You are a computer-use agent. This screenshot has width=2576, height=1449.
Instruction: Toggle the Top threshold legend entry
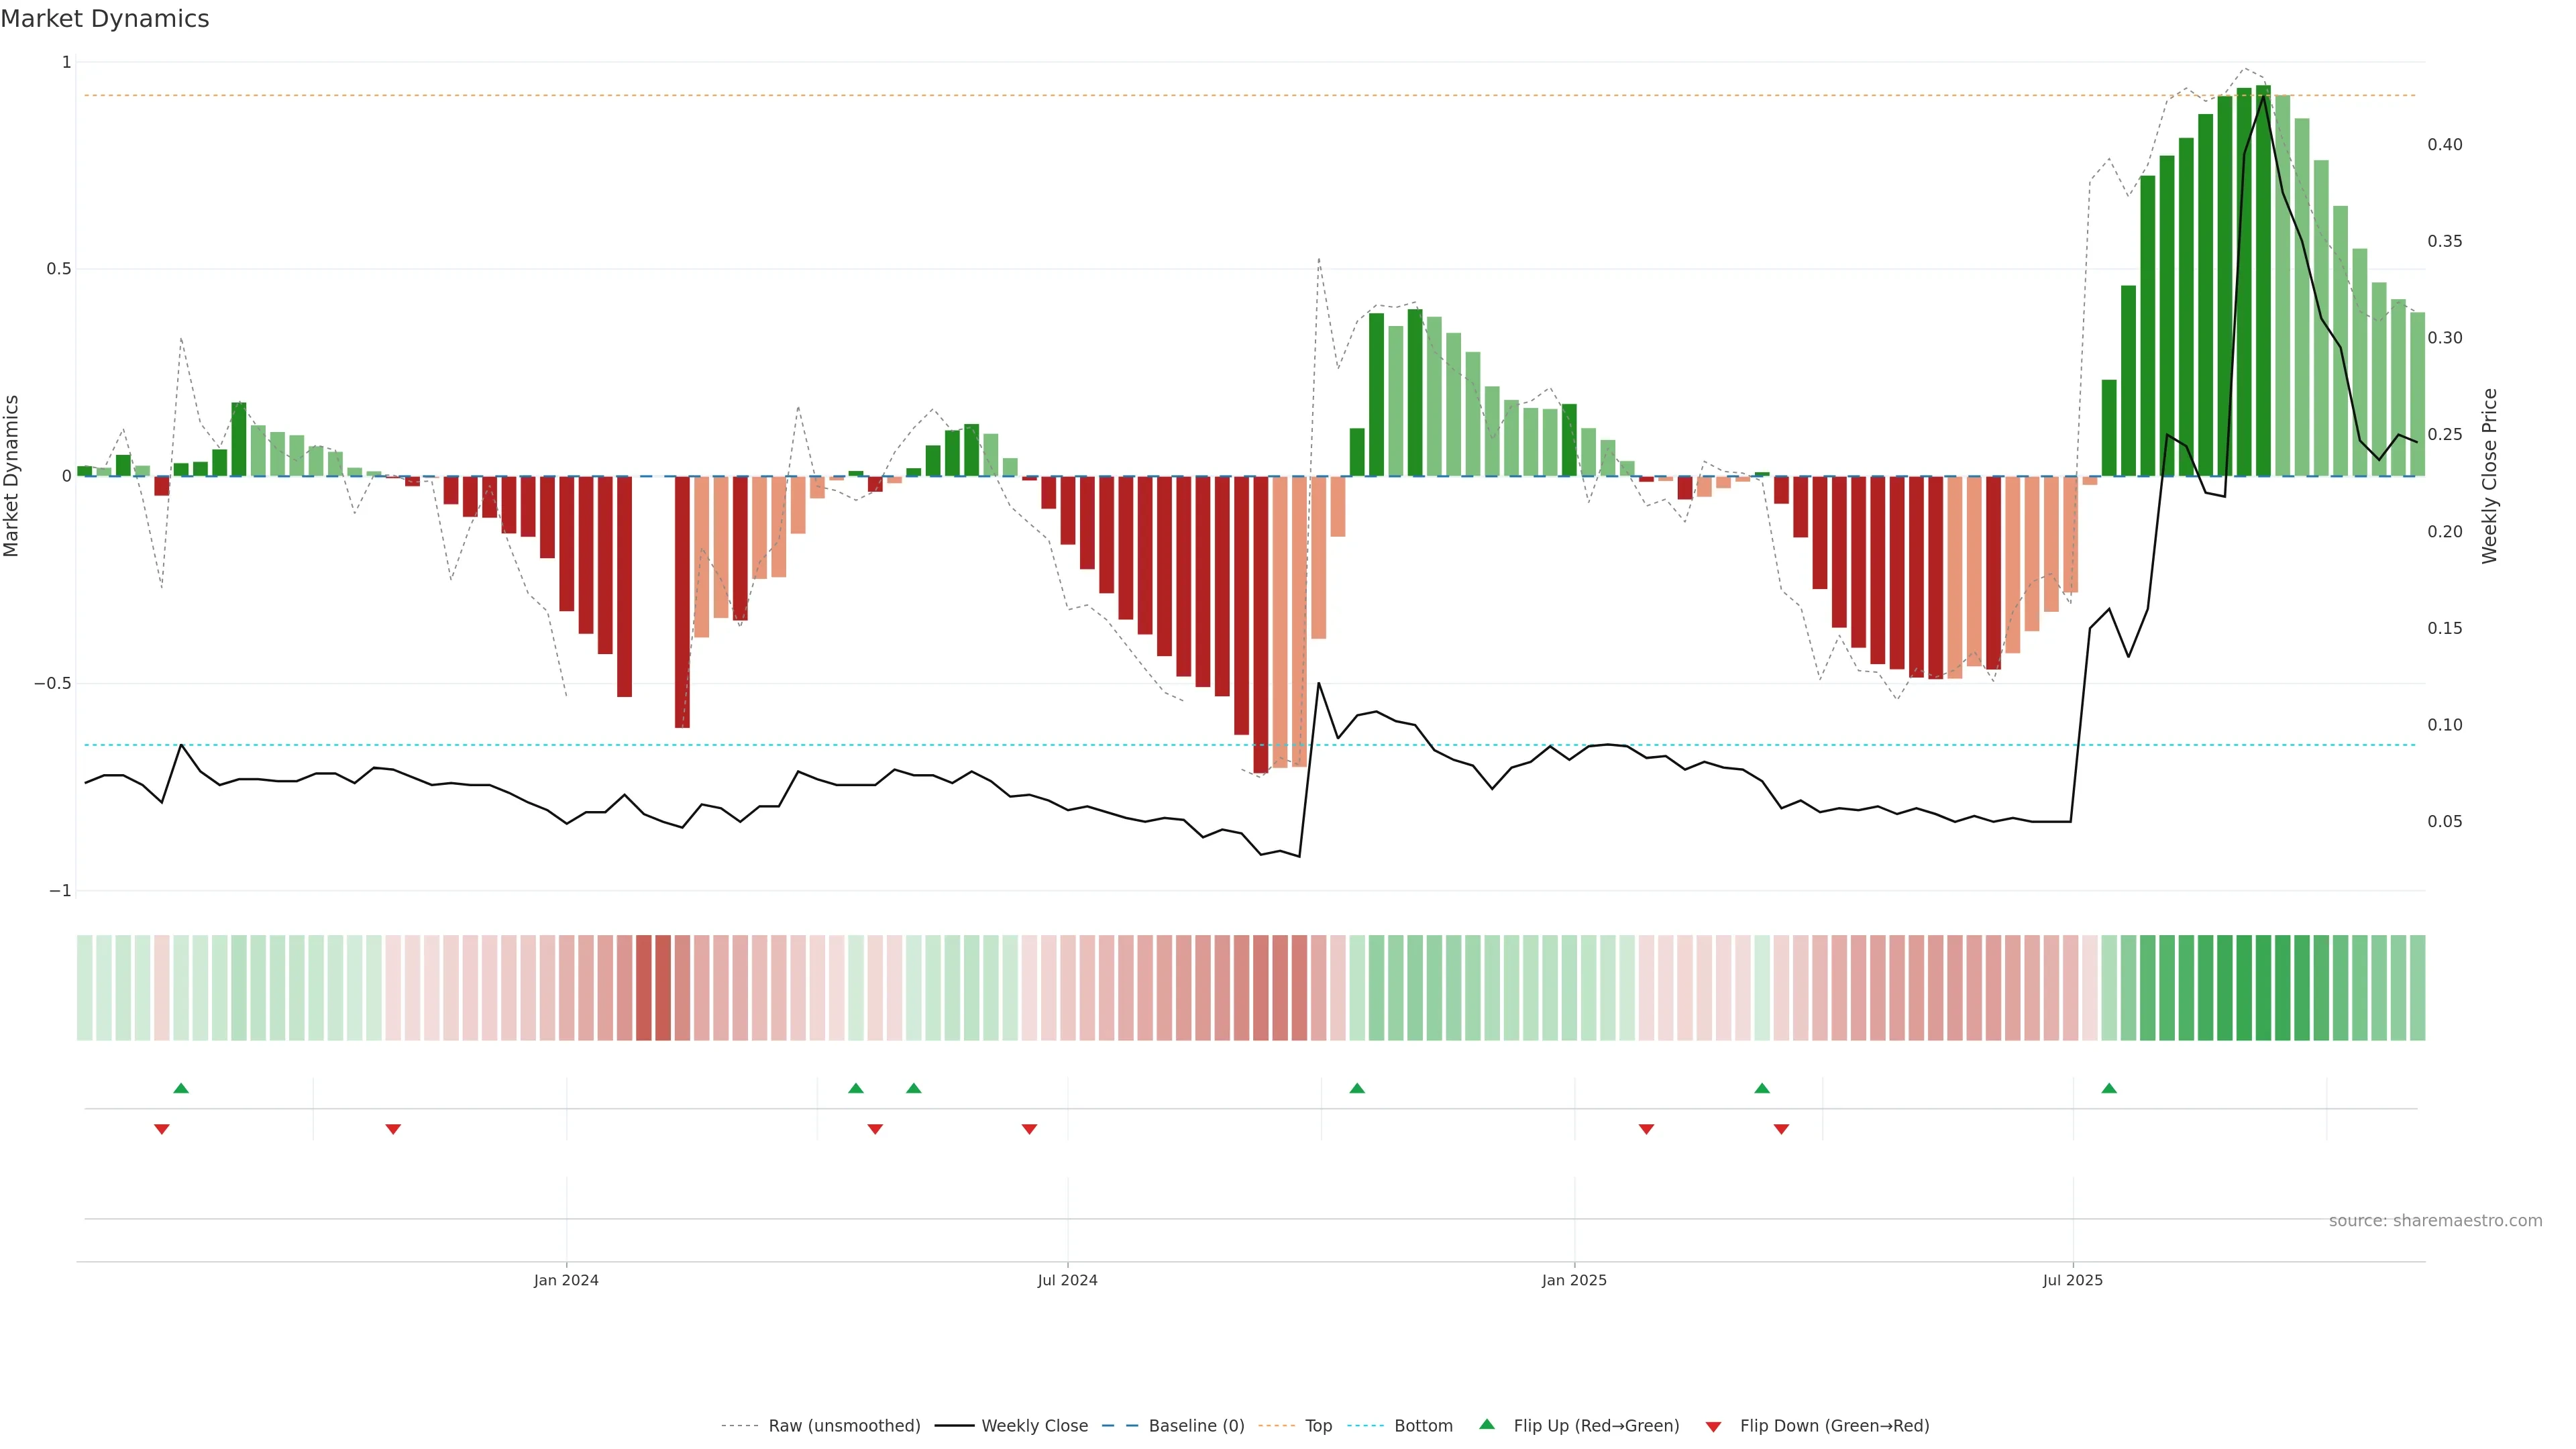1318,1426
